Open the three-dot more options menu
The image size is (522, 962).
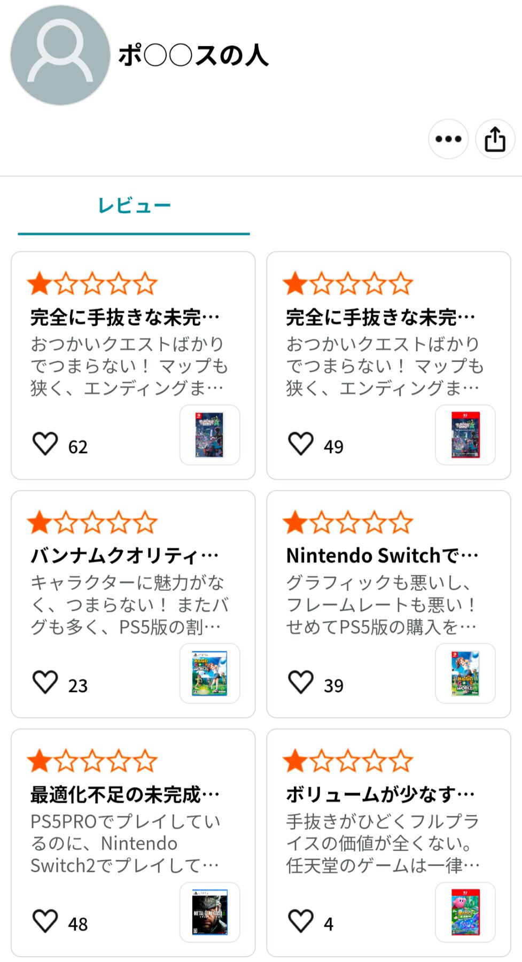coord(448,139)
